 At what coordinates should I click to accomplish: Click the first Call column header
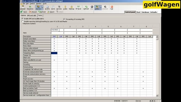[61, 37]
